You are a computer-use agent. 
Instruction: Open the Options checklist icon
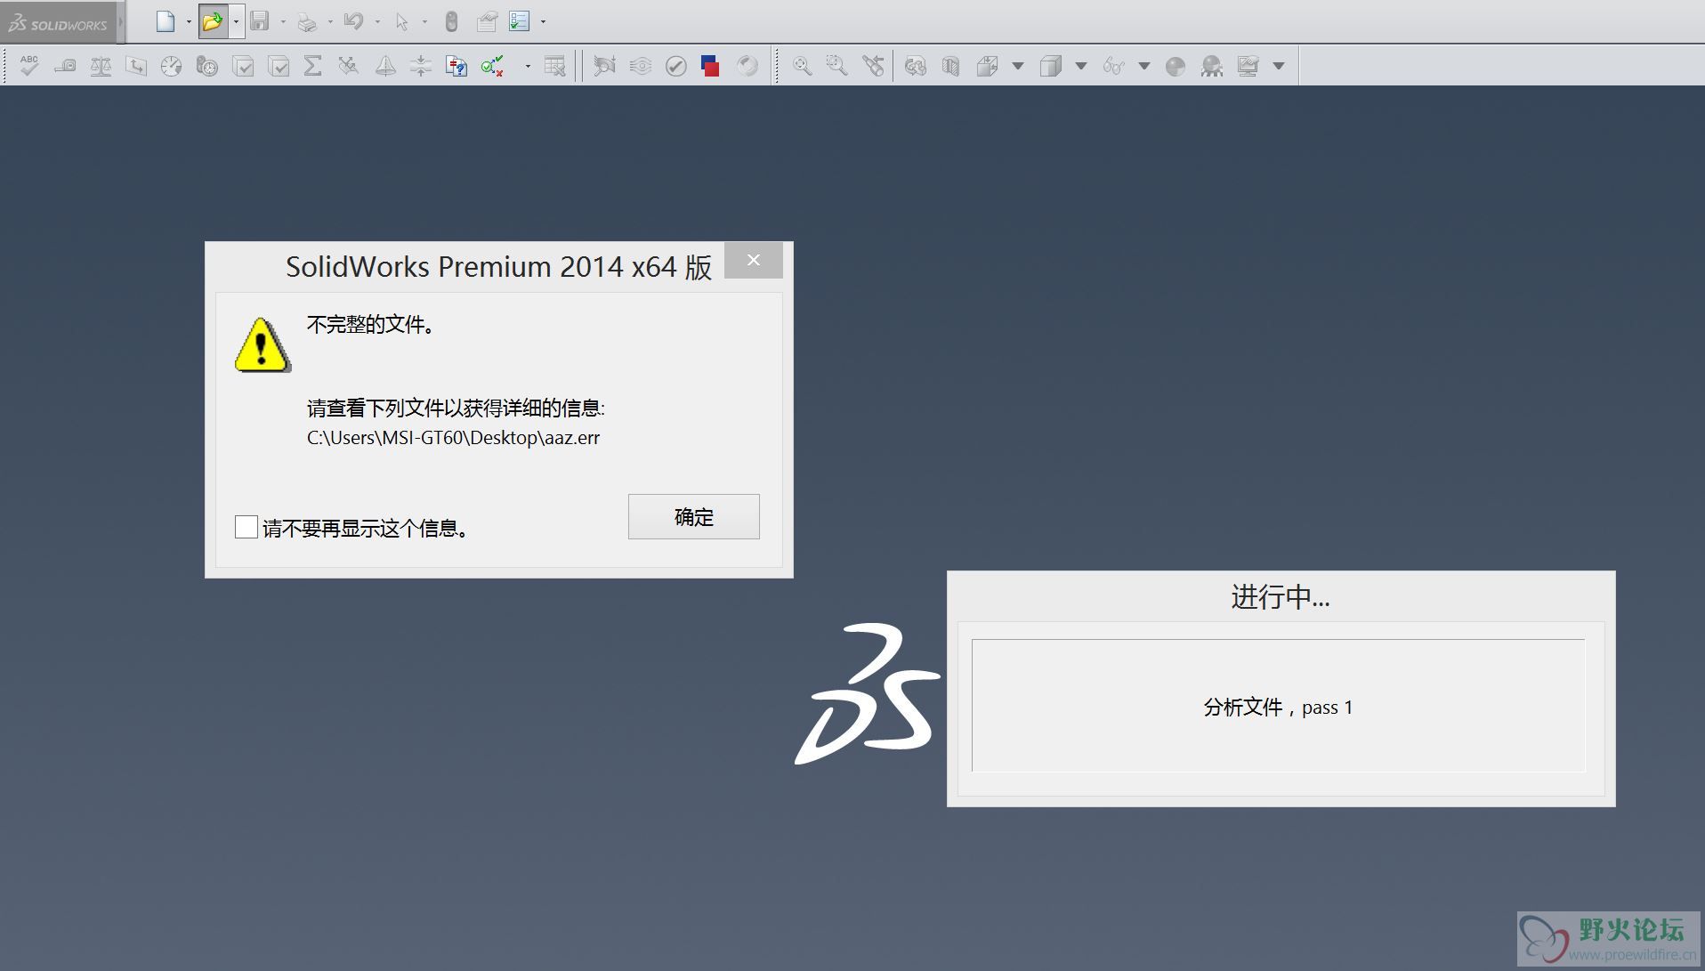(520, 21)
